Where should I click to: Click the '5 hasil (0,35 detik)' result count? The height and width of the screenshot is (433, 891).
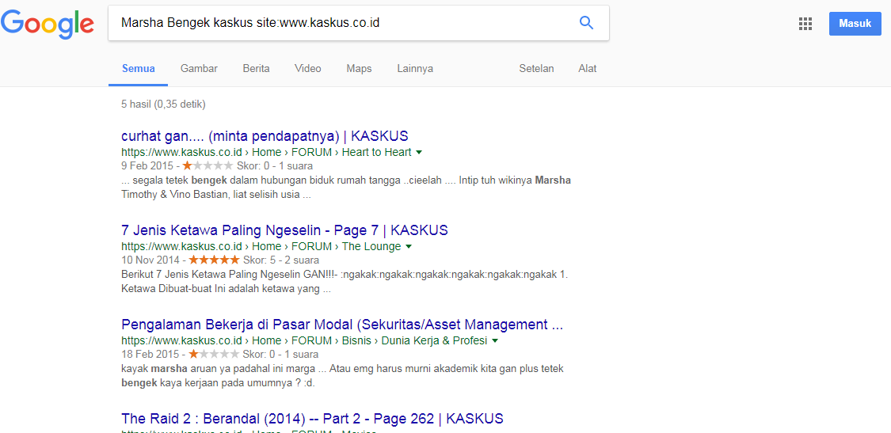(164, 104)
